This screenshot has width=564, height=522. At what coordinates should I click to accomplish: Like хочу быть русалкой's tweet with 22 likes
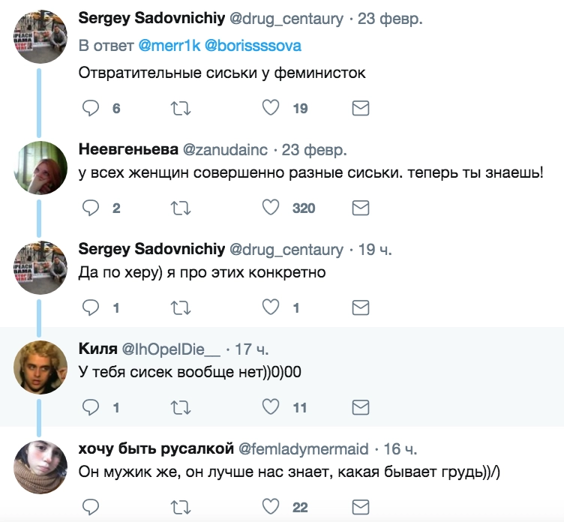pyautogui.click(x=271, y=506)
